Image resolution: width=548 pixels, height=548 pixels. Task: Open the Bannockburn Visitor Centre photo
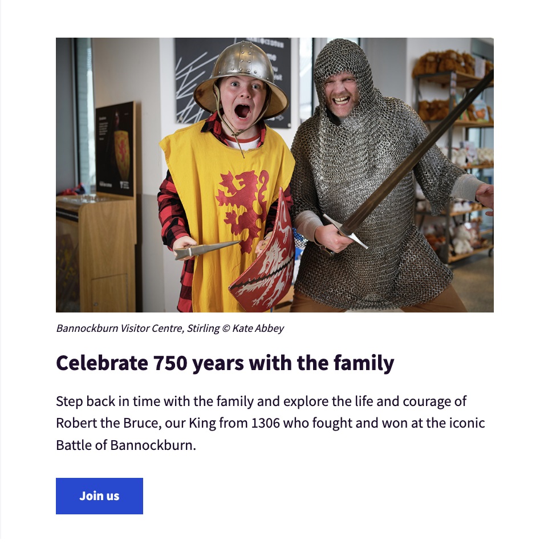pos(275,174)
